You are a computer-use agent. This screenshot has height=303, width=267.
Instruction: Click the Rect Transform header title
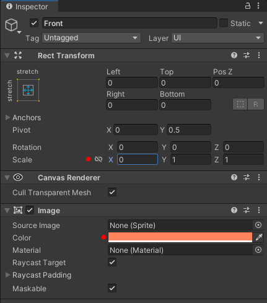(x=66, y=56)
